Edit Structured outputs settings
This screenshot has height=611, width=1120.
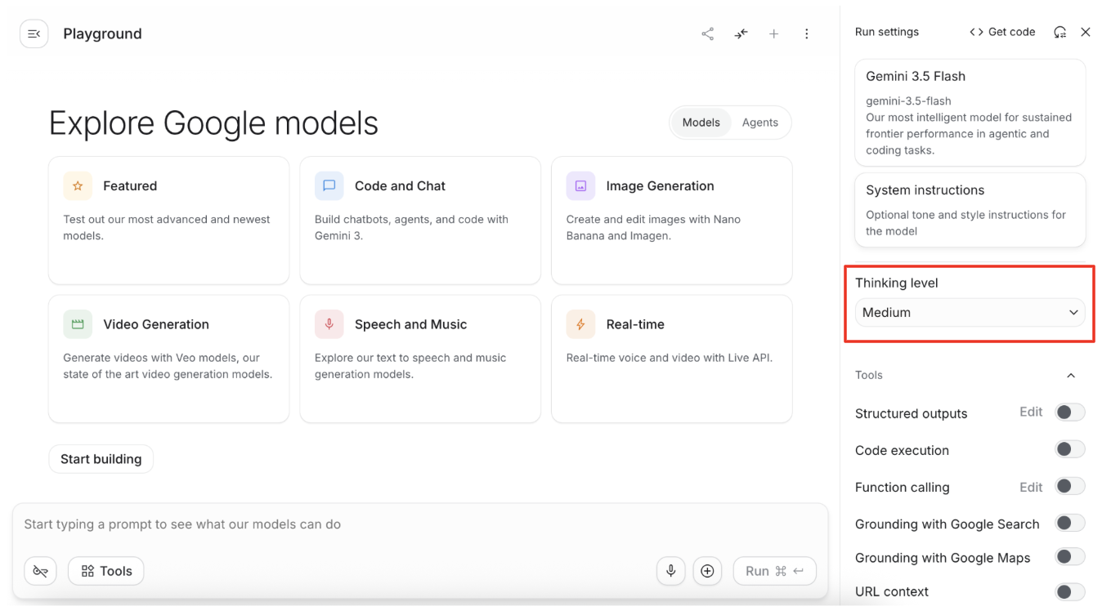(x=1031, y=412)
